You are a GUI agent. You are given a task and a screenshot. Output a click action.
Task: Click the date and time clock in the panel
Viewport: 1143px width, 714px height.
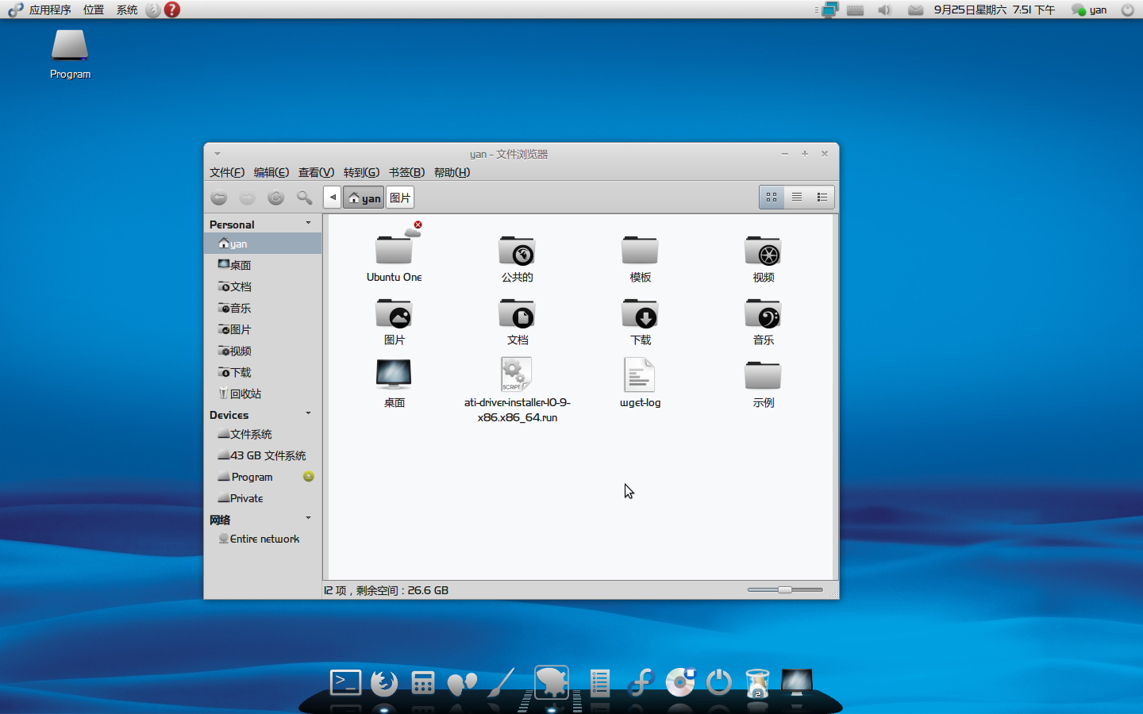[x=994, y=10]
